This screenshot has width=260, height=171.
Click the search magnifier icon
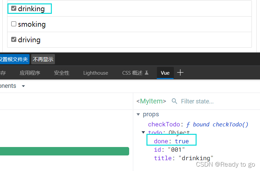pyautogui.click(x=174, y=101)
